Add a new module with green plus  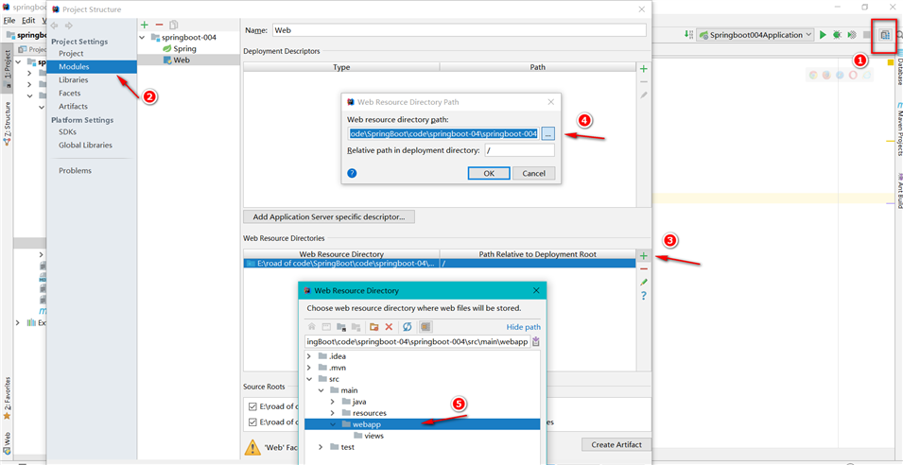[145, 25]
